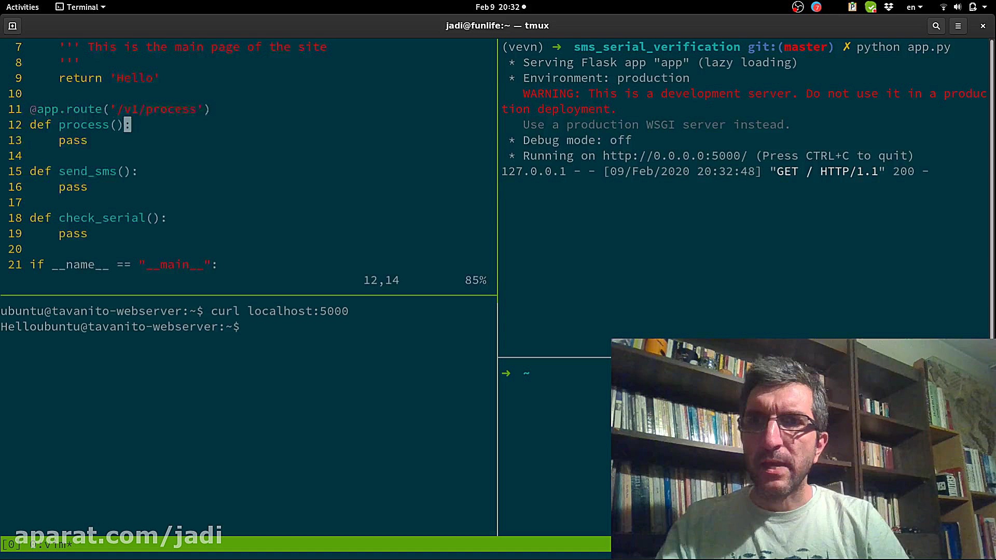Click the clipboard manager tray icon
Viewport: 996px width, 560px height.
[x=852, y=7]
